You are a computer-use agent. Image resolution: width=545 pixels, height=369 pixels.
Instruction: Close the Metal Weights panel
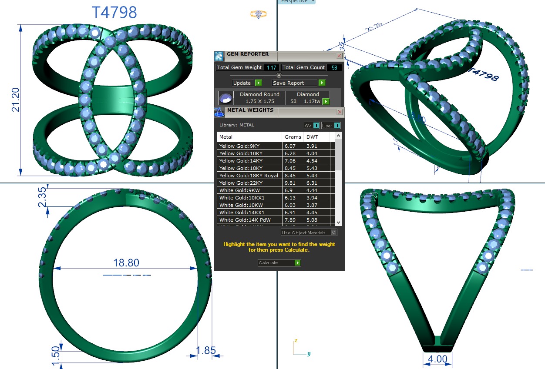(339, 112)
